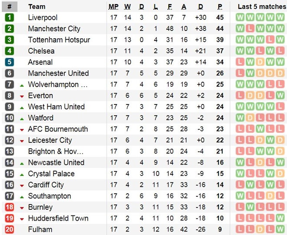Sort standings by the P points header
This screenshot has height=235, width=287.
pos(220,7)
